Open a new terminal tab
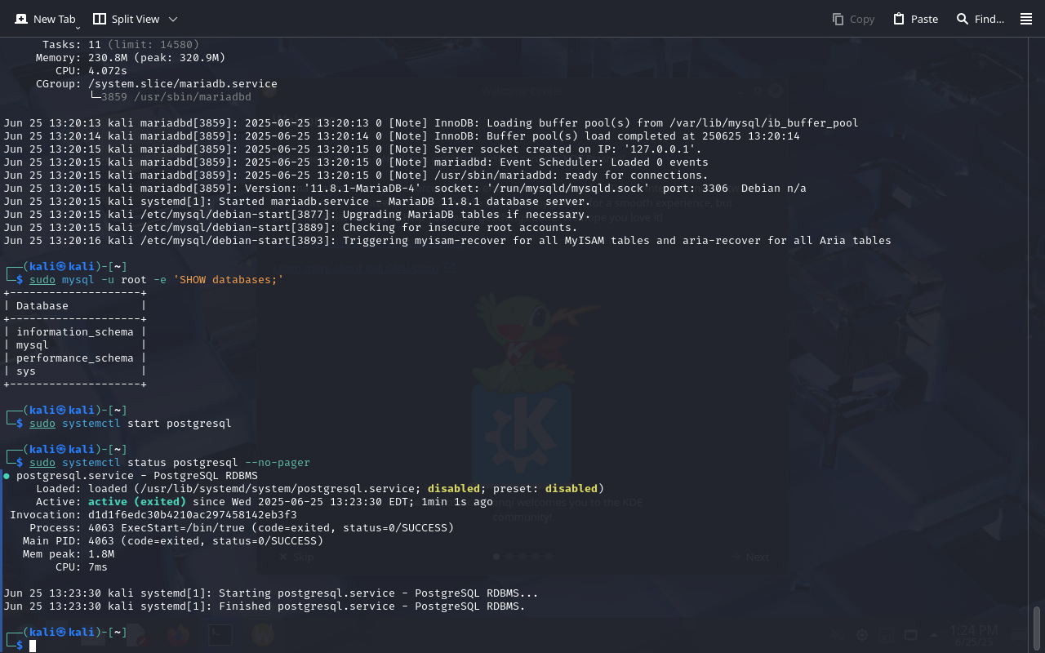This screenshot has width=1045, height=653. point(45,19)
